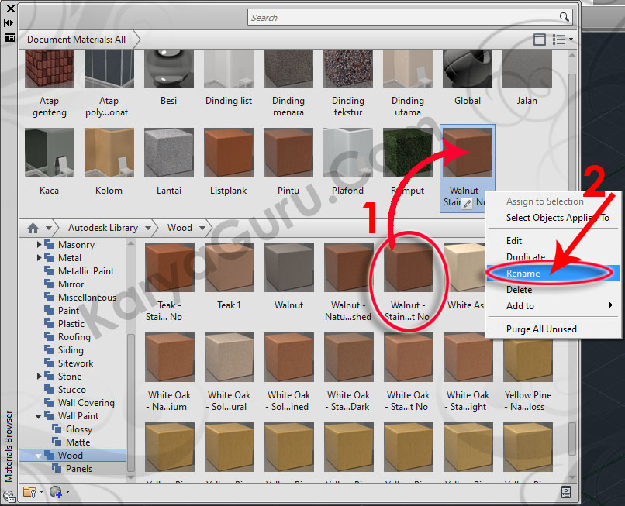
Task: Open the palette properties icon below auto-hide
Action: pos(9,36)
